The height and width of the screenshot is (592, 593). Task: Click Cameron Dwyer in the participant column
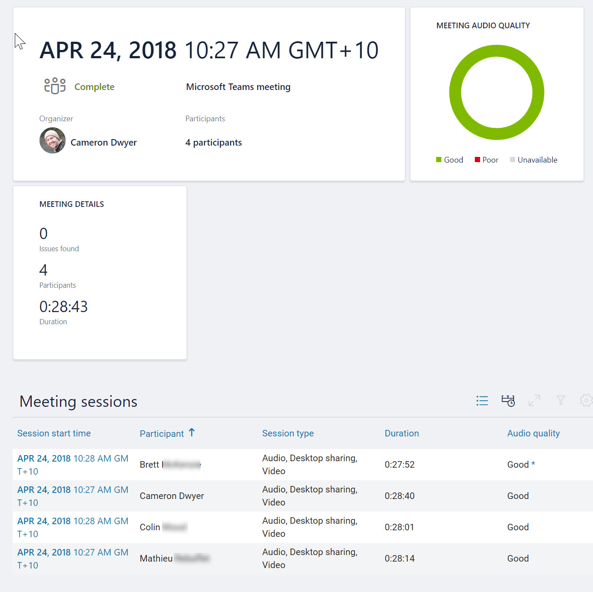pos(172,496)
